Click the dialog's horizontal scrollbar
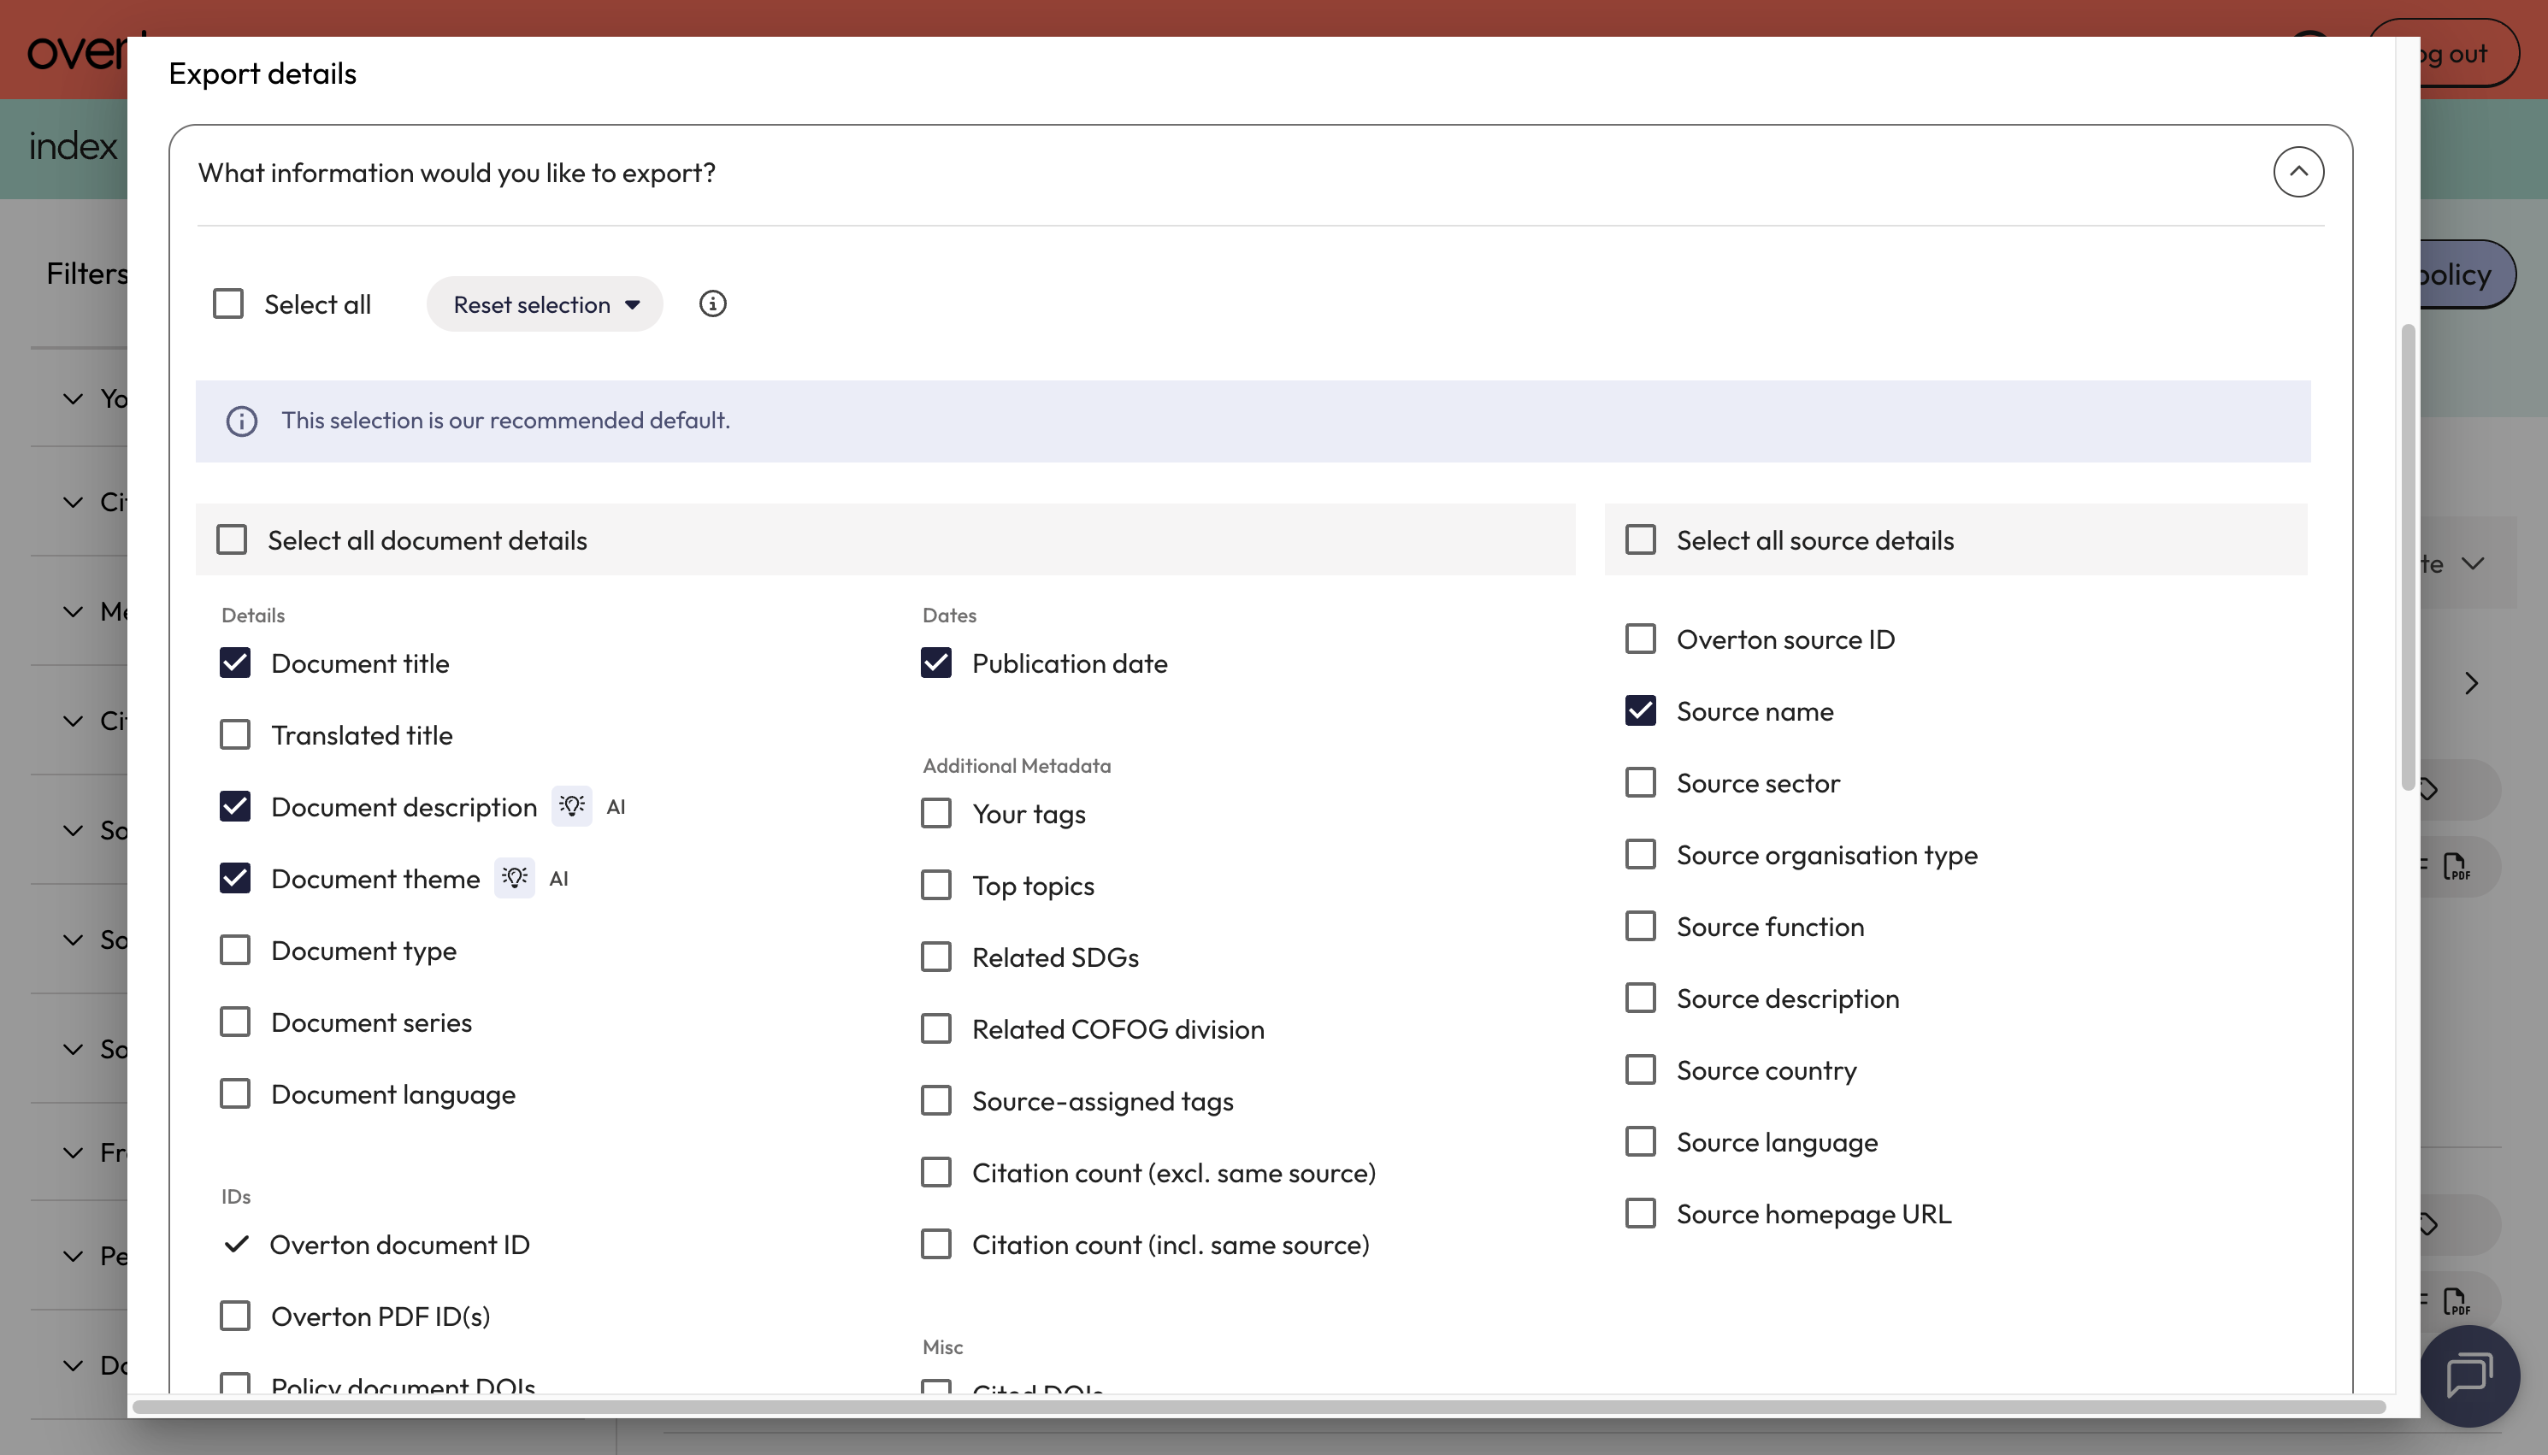 coord(1259,1407)
